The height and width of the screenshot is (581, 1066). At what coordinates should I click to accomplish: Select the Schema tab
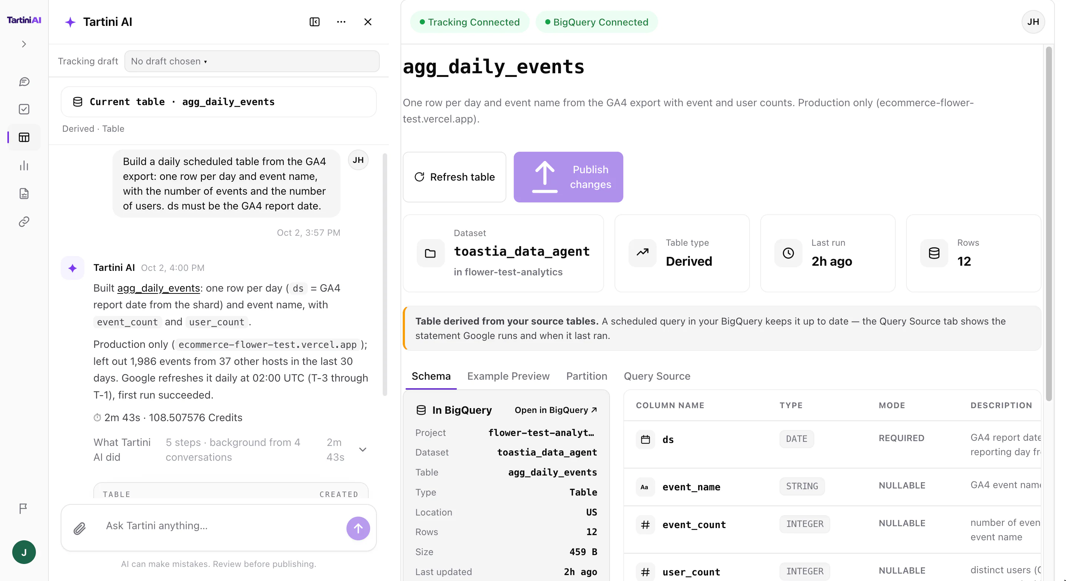[431, 376]
